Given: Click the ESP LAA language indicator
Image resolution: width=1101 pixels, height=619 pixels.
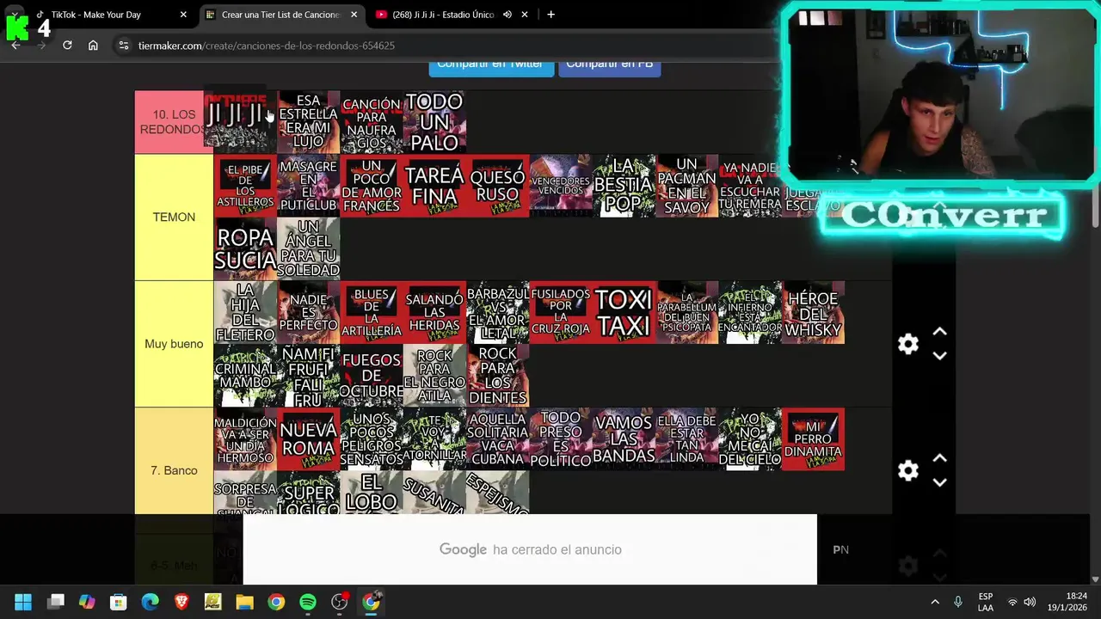Looking at the screenshot, I should (x=986, y=602).
